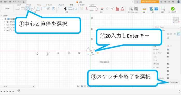Toggle the Snap checkbox

tap(168, 57)
